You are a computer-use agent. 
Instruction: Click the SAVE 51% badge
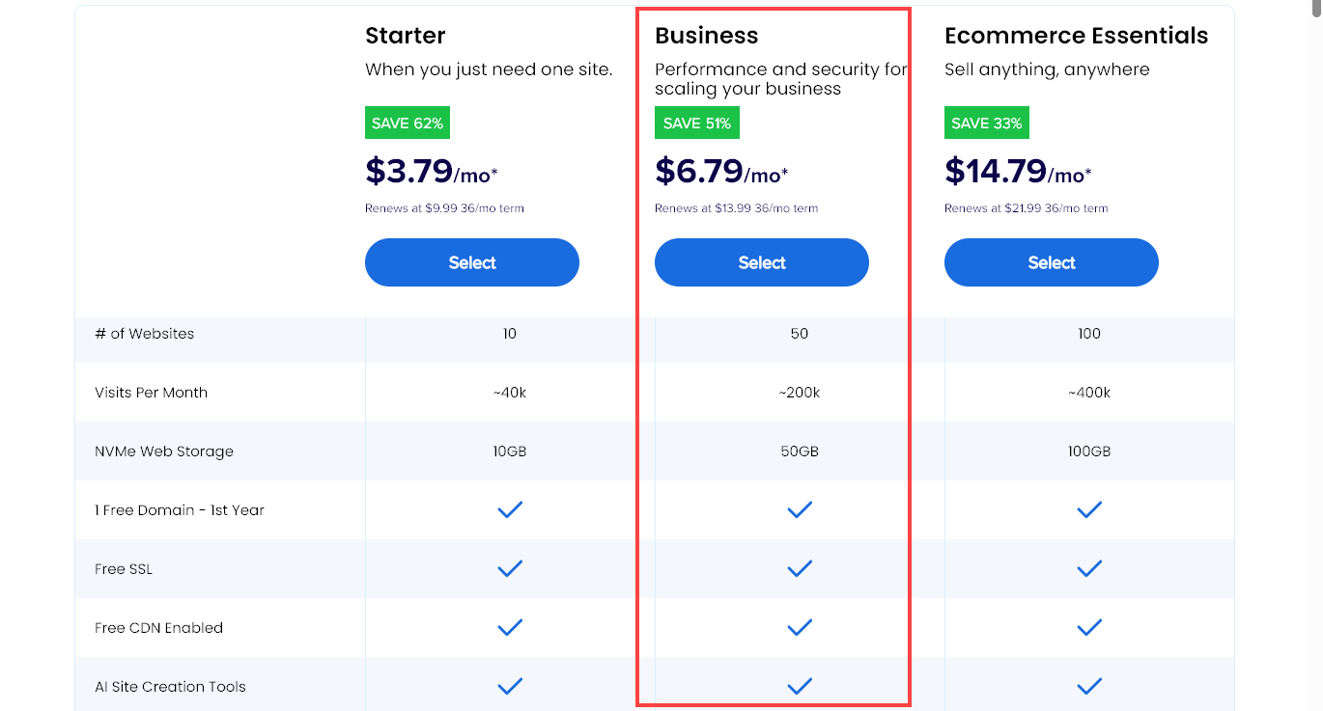click(696, 123)
